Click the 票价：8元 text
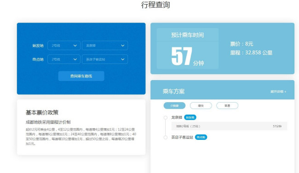299x173 pixels. click(241, 44)
